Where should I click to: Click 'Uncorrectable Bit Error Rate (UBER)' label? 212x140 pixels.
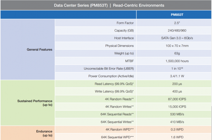(109, 69)
